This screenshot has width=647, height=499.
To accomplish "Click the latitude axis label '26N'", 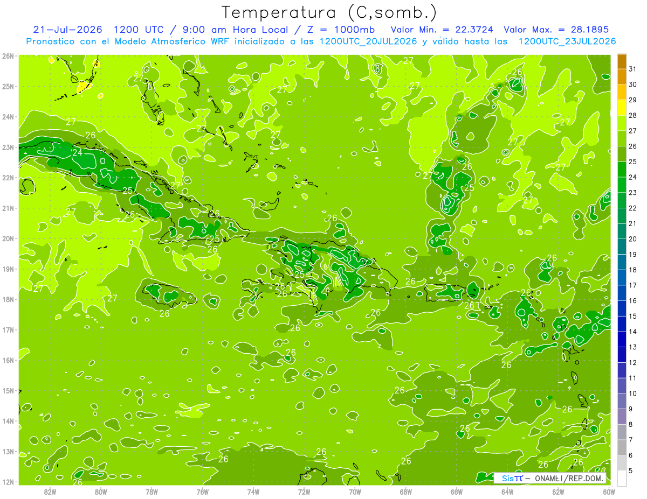I will tap(8, 56).
